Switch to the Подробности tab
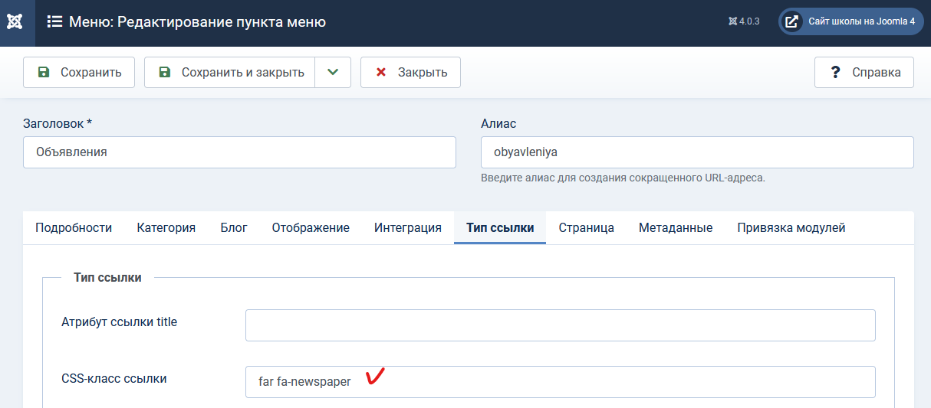 74,228
